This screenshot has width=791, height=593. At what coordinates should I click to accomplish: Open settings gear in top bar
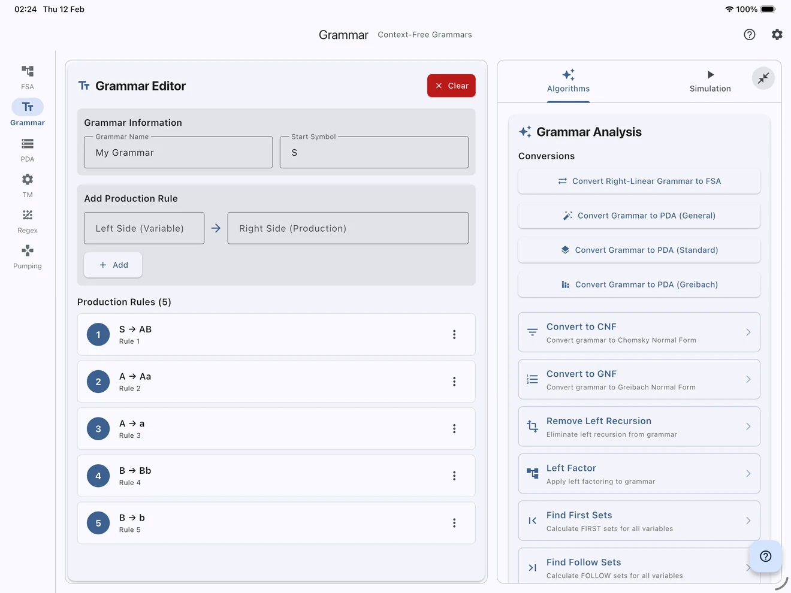click(777, 35)
